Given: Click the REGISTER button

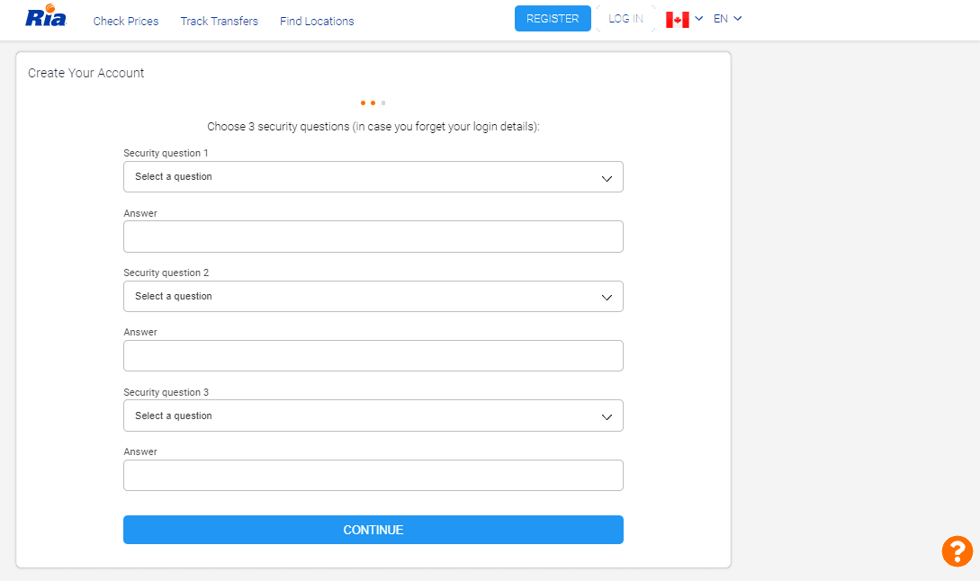Looking at the screenshot, I should (553, 19).
